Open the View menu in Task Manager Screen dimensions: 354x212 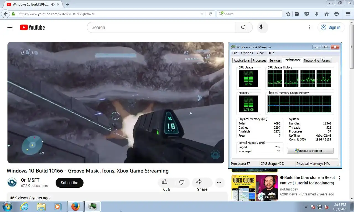pos(260,53)
